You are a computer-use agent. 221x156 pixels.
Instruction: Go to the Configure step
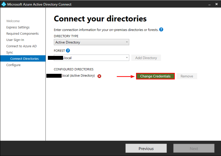click(x=13, y=65)
